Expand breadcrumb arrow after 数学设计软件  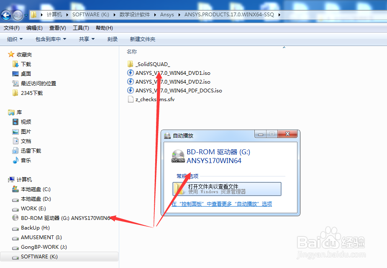(x=155, y=15)
